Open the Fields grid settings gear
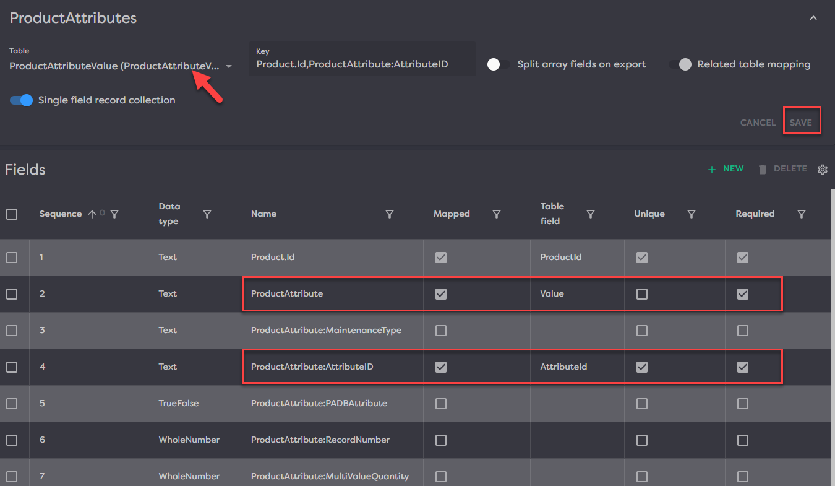Image resolution: width=835 pixels, height=486 pixels. tap(822, 170)
